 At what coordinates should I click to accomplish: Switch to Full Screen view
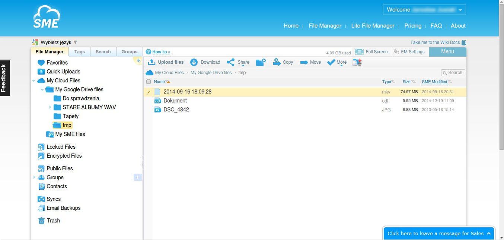pos(371,52)
